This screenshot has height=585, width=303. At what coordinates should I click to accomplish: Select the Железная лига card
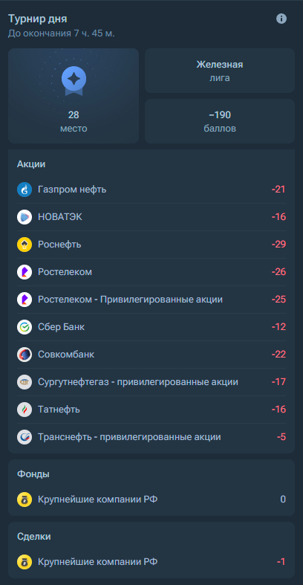tap(220, 71)
